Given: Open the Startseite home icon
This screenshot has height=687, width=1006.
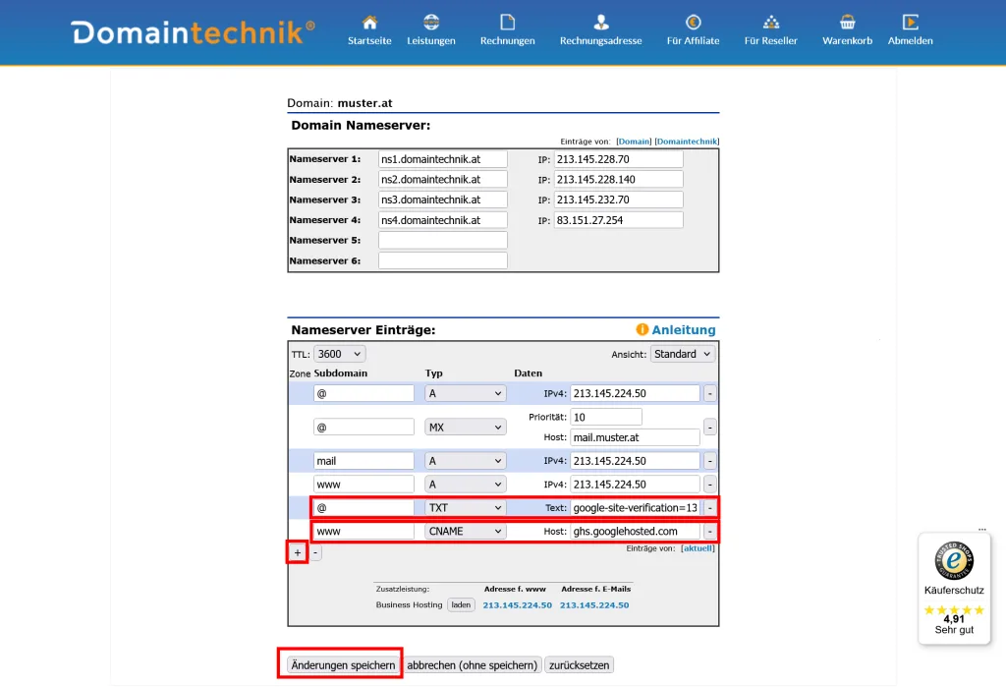Looking at the screenshot, I should tap(369, 23).
